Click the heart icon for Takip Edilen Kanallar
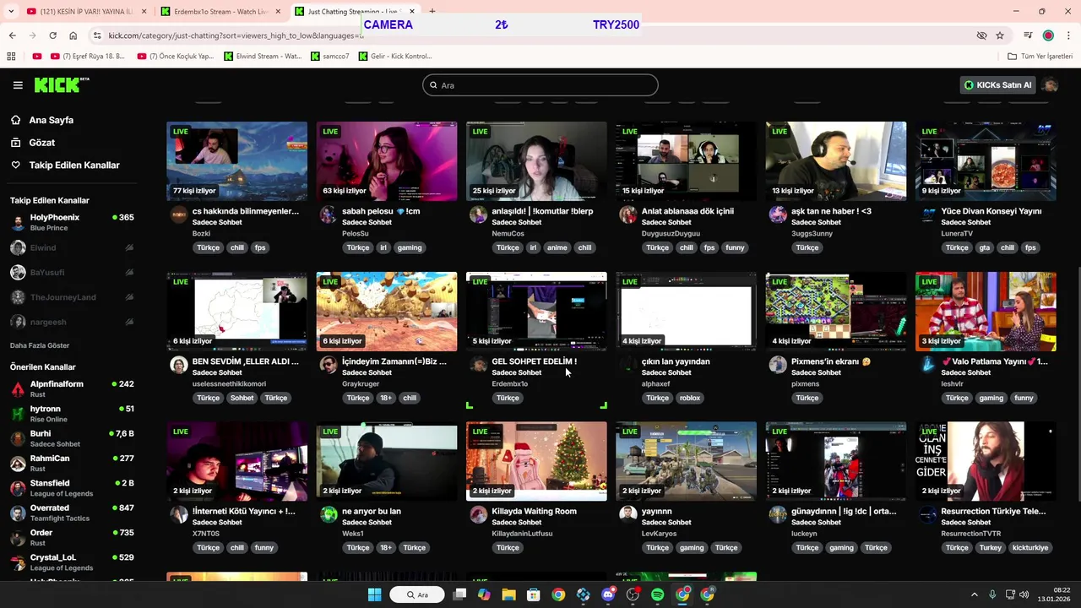 (x=15, y=165)
